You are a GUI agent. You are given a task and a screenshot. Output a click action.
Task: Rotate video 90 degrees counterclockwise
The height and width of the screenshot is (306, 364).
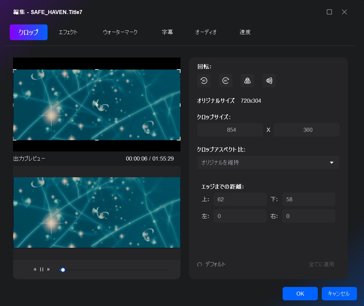pos(204,81)
